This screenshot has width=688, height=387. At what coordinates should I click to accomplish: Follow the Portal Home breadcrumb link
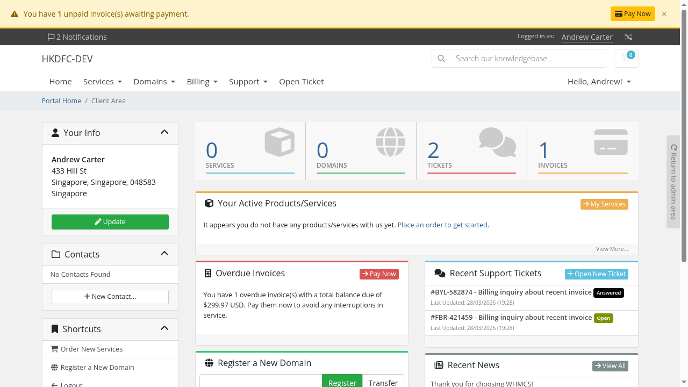[x=62, y=101]
